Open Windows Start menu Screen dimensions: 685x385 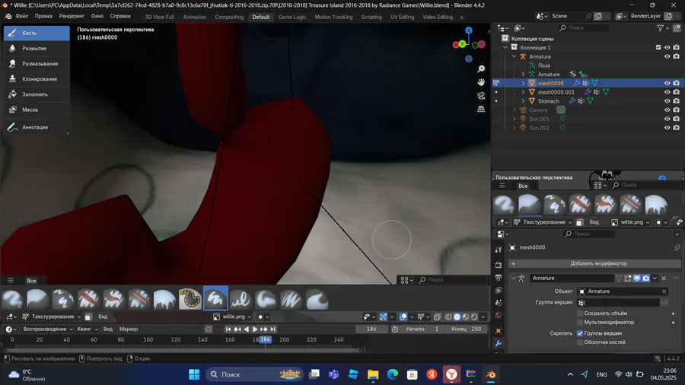tap(194, 374)
